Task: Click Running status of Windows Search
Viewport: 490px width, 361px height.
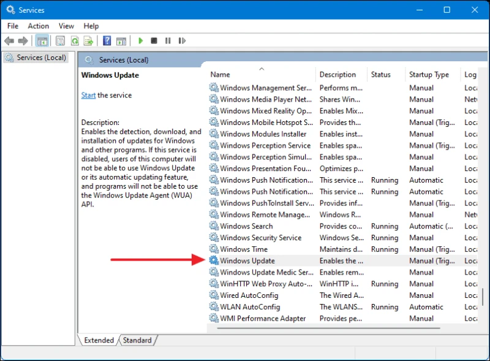Action: pyautogui.click(x=385, y=226)
